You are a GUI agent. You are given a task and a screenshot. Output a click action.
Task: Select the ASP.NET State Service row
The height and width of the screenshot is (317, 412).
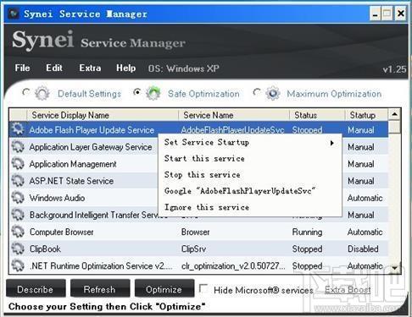click(199, 181)
